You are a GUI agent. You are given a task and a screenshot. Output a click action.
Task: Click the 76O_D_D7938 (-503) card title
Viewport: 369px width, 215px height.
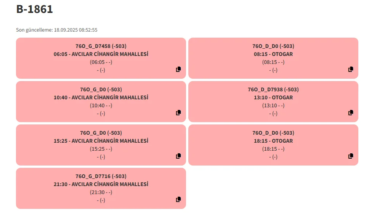pyautogui.click(x=273, y=89)
